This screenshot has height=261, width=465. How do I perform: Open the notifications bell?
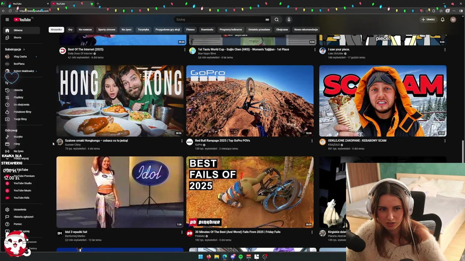pyautogui.click(x=442, y=20)
